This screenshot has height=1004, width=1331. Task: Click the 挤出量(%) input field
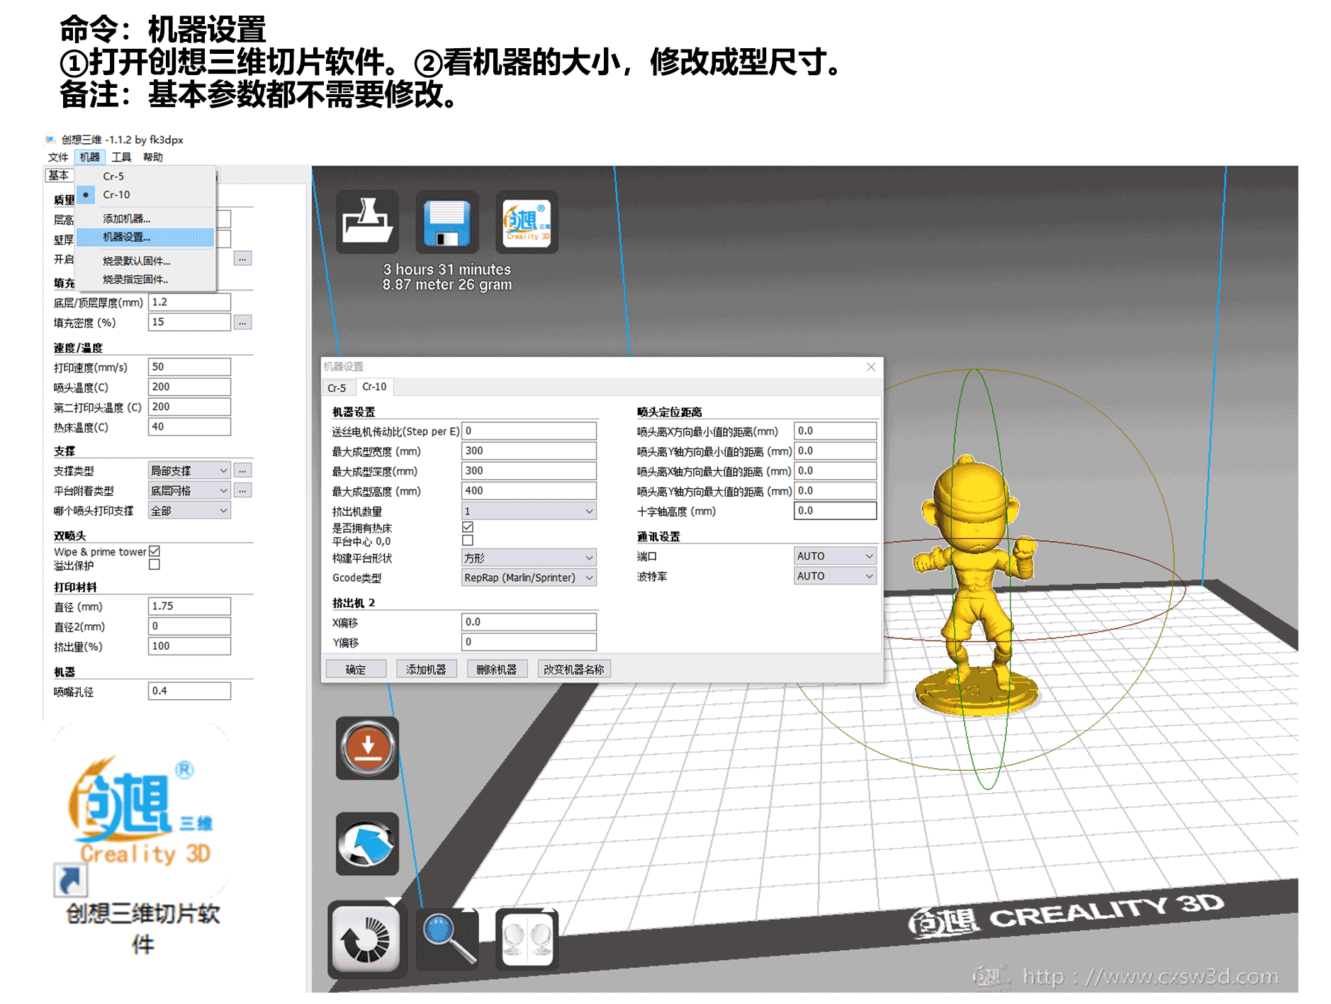(189, 646)
